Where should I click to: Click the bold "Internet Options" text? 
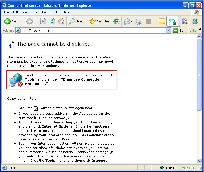57,126
